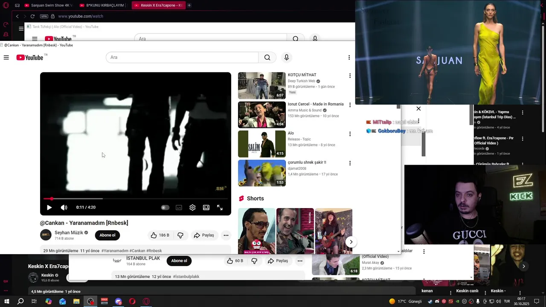Viewport: 546px width, 307px height.
Task: Open the Opera GX main menu logo
Action: click(x=6, y=6)
